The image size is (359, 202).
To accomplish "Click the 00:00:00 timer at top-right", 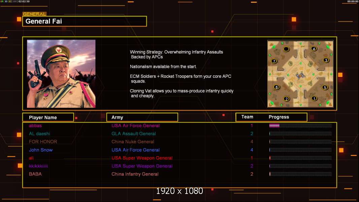I will click(x=353, y=1).
